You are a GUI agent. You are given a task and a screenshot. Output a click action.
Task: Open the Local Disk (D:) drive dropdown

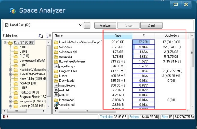click(80, 25)
